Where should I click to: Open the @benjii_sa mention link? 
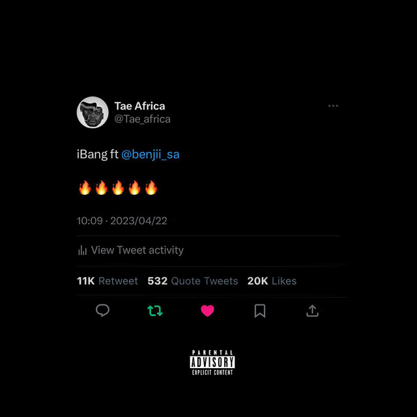pyautogui.click(x=151, y=154)
